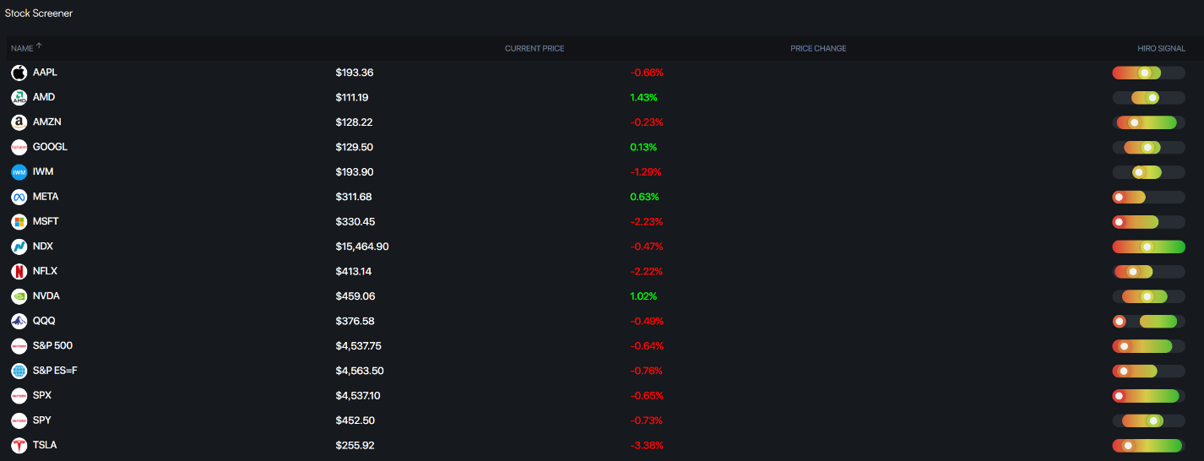Click the NDX price $15,464.90

coord(362,247)
